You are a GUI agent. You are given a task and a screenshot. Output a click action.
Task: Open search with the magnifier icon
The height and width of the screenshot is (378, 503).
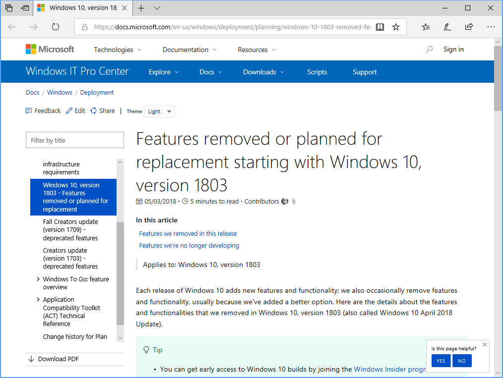click(429, 49)
